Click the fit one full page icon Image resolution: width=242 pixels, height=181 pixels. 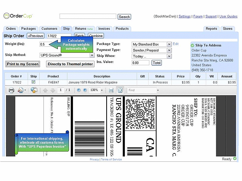tap(120, 90)
